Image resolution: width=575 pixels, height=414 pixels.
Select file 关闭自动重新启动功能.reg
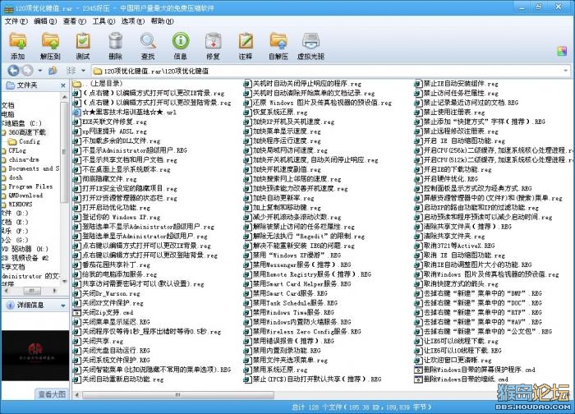tap(118, 379)
